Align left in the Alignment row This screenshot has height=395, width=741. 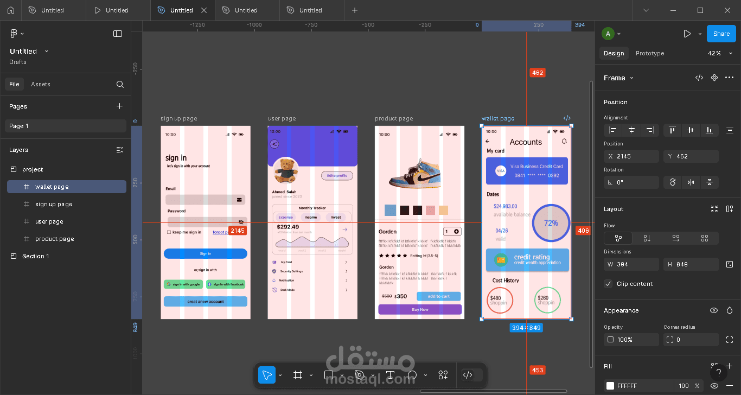point(613,130)
